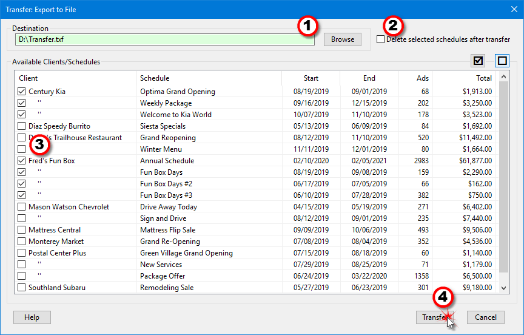Close the Export to File dialog
This screenshot has width=524, height=335.
point(514,9)
